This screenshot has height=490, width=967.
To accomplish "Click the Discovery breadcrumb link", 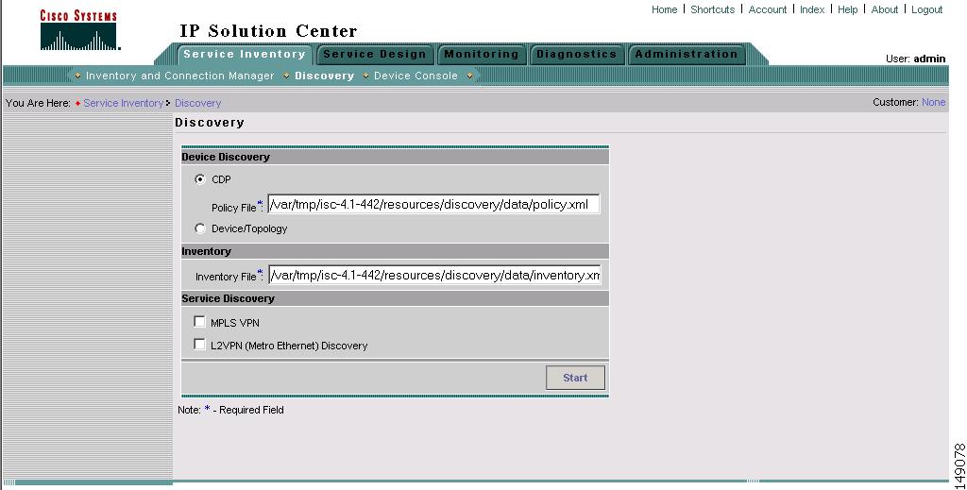I will (x=197, y=103).
